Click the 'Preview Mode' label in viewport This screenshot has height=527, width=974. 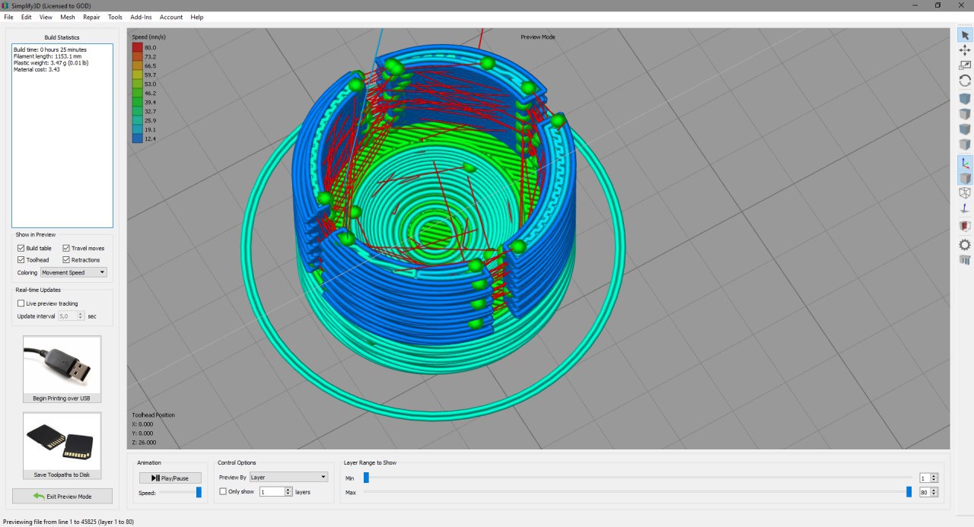(x=538, y=37)
